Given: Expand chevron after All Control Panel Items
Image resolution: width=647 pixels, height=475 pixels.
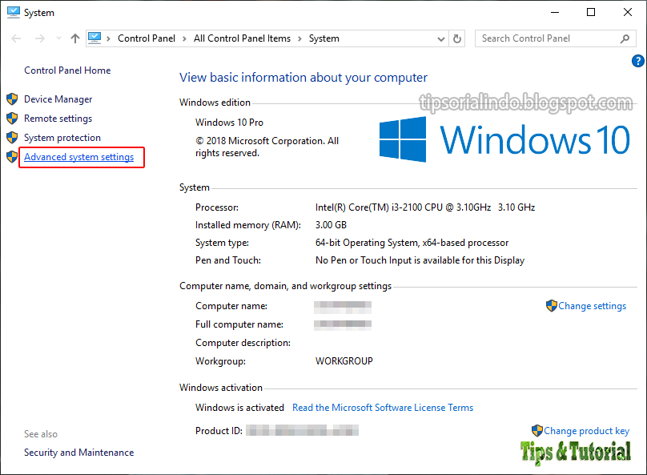Looking at the screenshot, I should point(299,38).
